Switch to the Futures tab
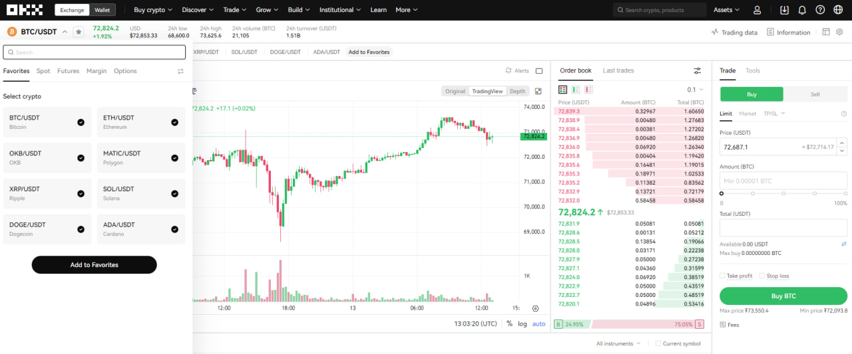 click(x=68, y=71)
